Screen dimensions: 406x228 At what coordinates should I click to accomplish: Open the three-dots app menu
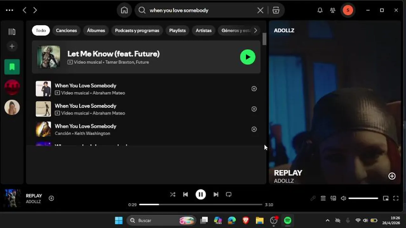(x=10, y=10)
